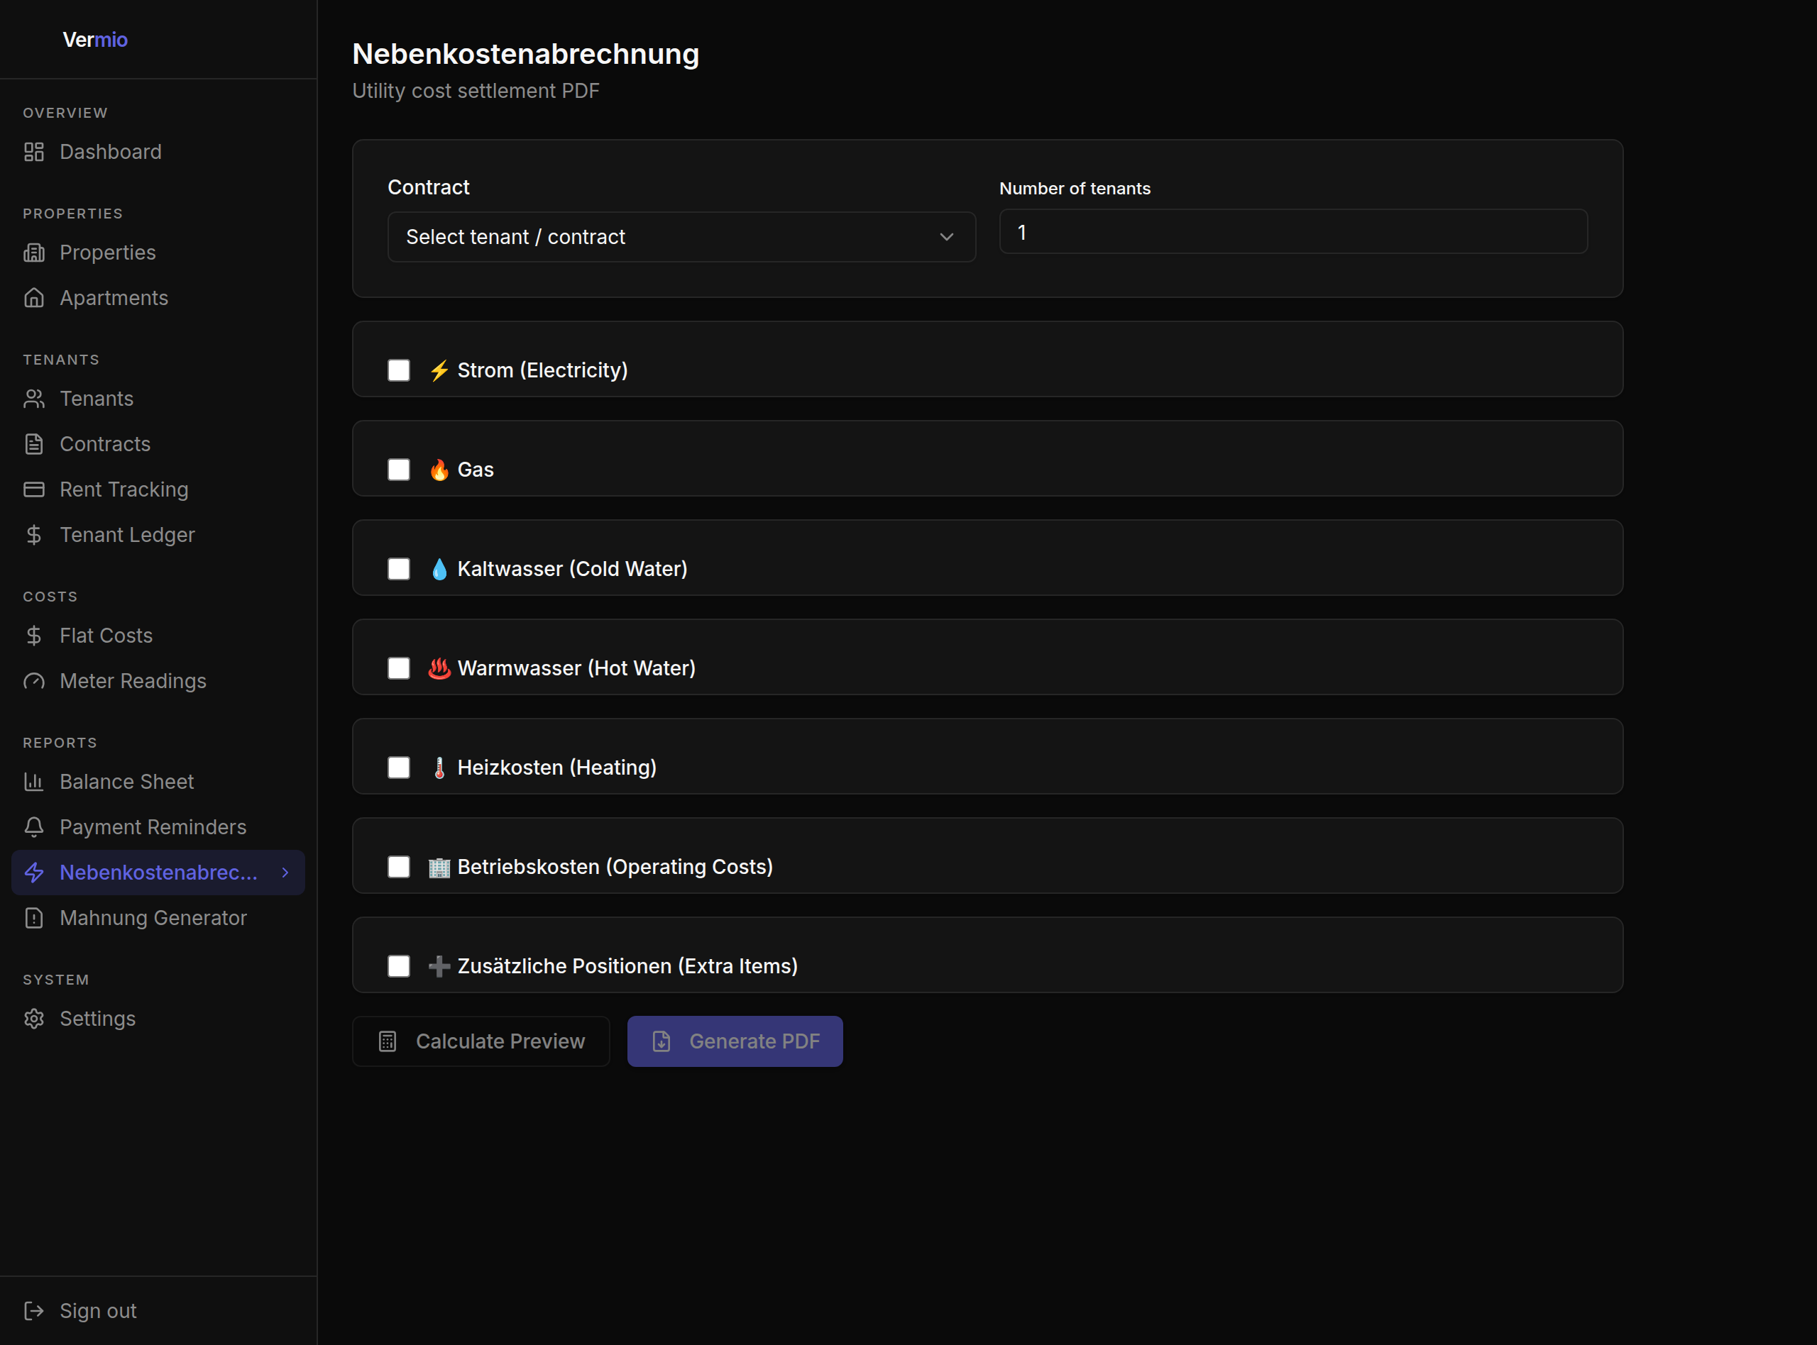1817x1345 pixels.
Task: Toggle the Zusätzliche Positionen (Extra Items) checkbox
Action: coord(399,966)
